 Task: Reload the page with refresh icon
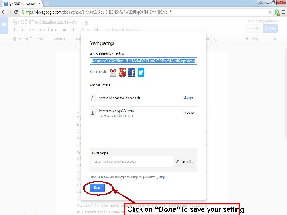pos(16,12)
